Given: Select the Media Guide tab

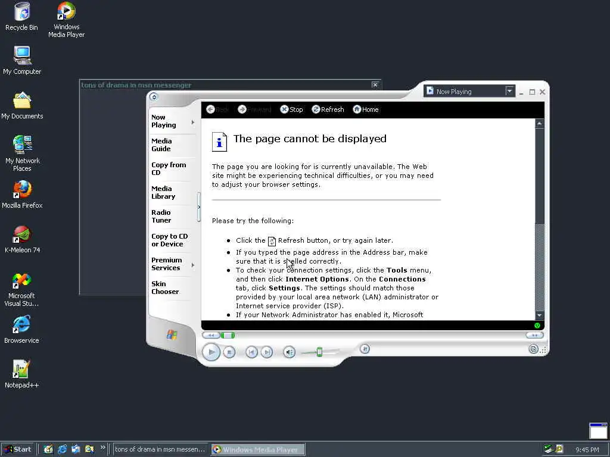Looking at the screenshot, I should tap(170, 145).
